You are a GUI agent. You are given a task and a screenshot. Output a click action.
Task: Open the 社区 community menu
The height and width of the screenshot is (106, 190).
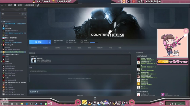coord(20,5)
